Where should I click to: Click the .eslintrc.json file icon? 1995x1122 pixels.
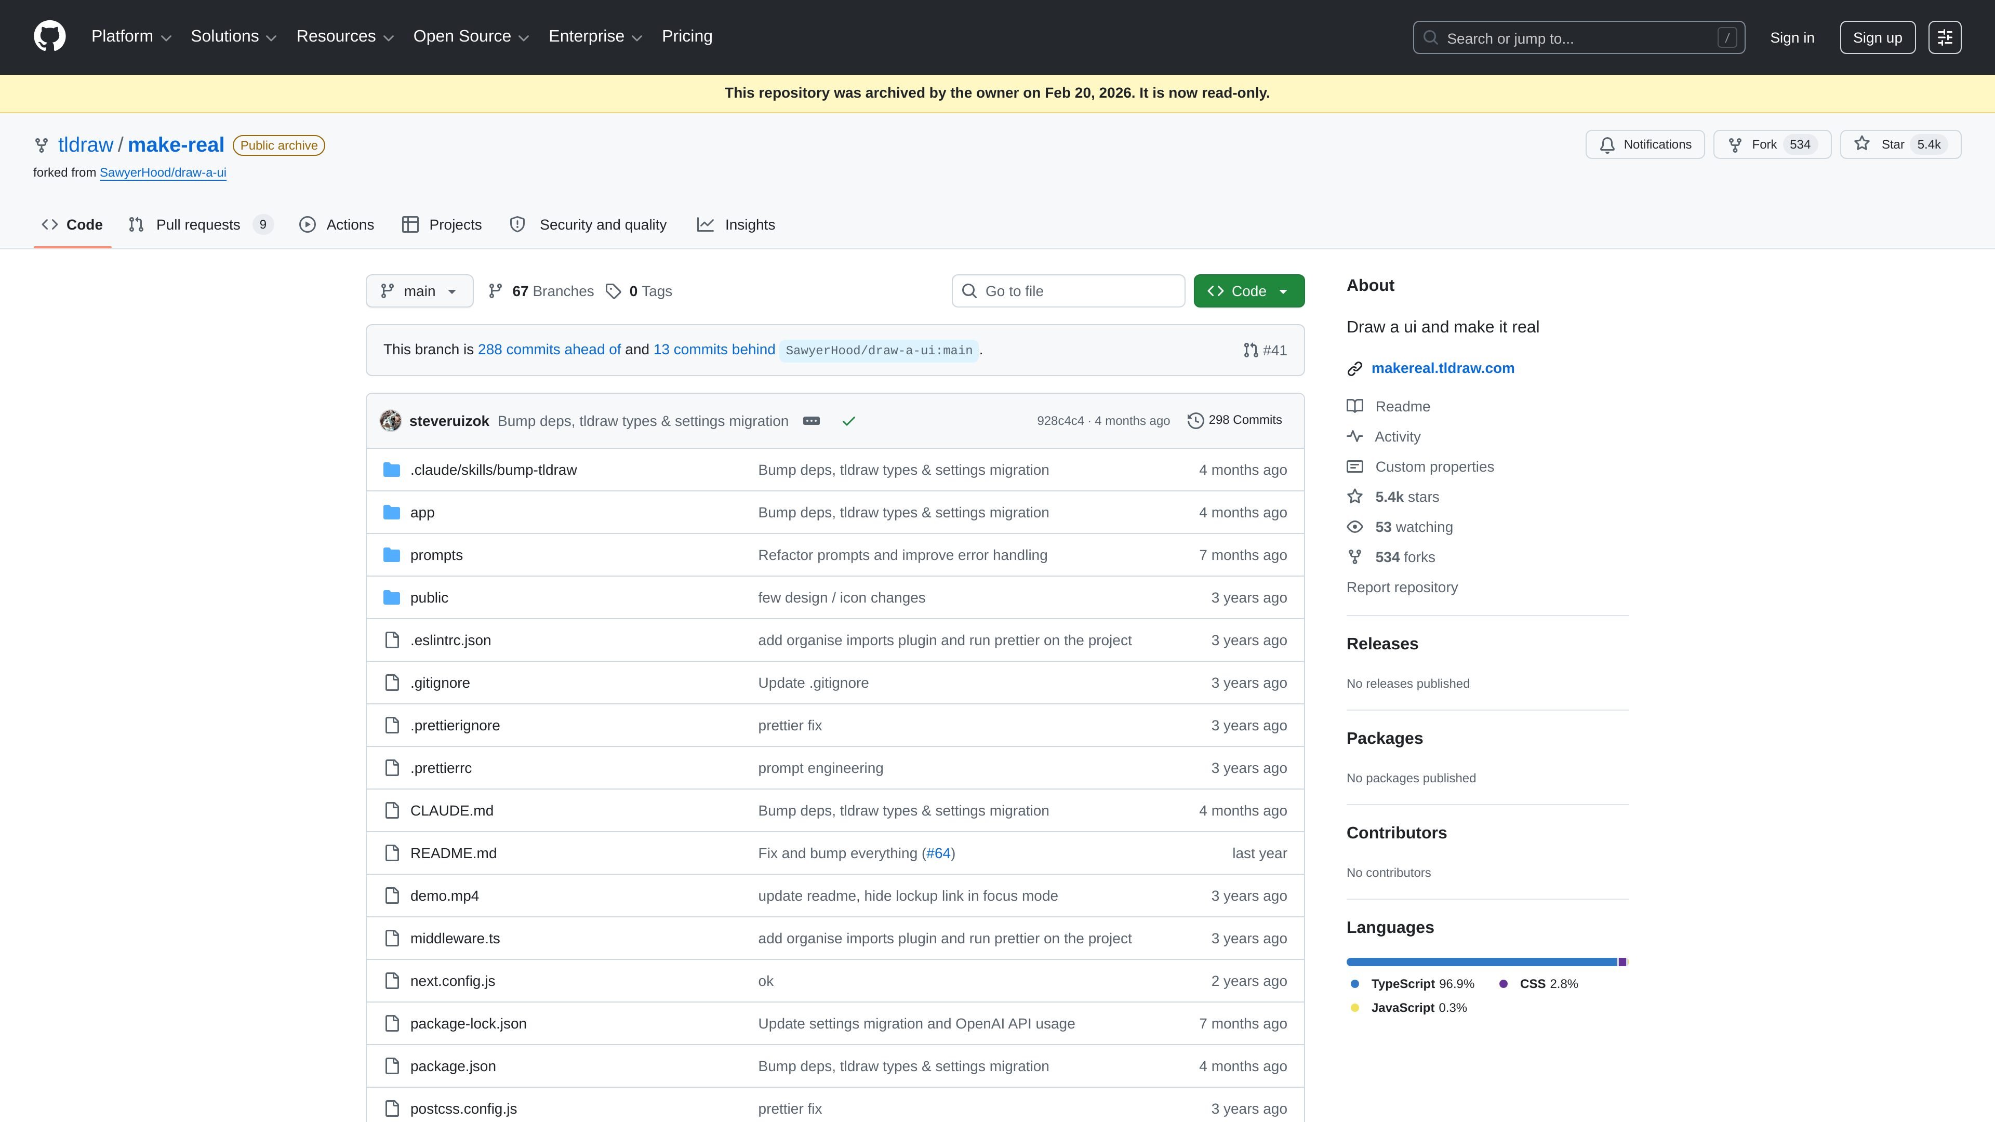(x=392, y=640)
